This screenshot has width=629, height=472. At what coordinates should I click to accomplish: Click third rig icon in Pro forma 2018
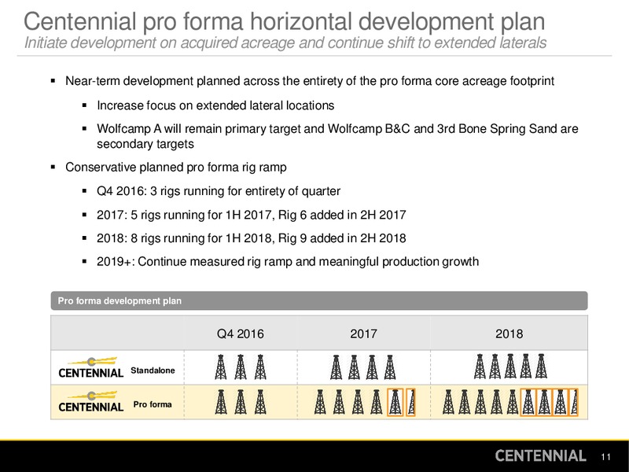coord(480,402)
